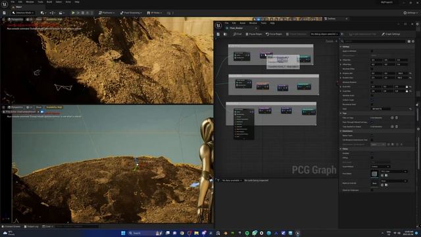Click the details panel settings gear icon
Image resolution: width=421 pixels, height=237 pixels.
pyautogui.click(x=413, y=41)
